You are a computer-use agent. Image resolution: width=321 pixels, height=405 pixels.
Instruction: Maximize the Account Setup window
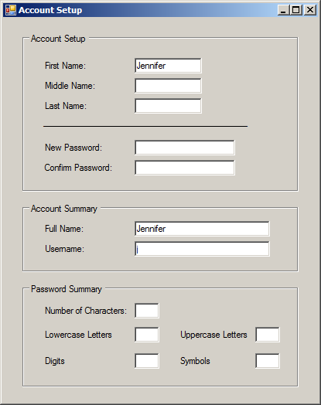[296, 10]
